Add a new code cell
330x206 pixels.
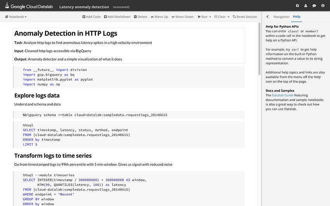pyautogui.click(x=92, y=17)
